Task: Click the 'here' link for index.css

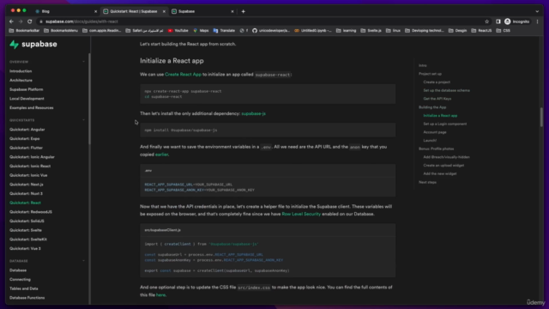Action: tap(160, 295)
